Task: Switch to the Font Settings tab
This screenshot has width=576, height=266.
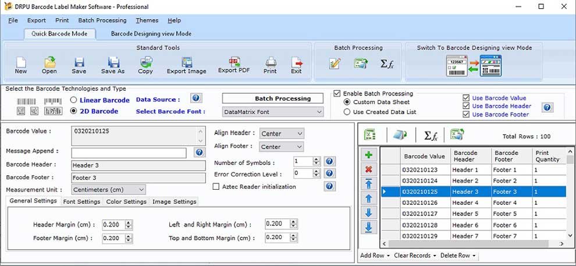Action: [81, 201]
